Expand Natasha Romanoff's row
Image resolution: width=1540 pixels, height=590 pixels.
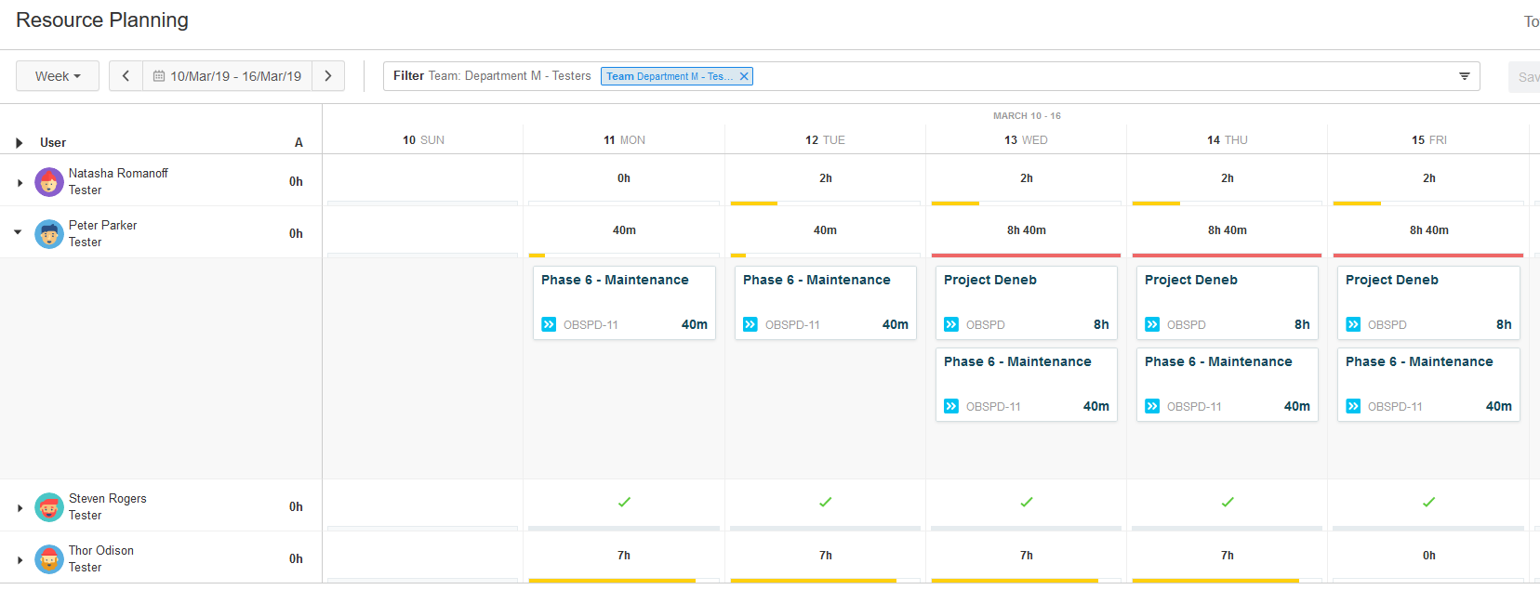(20, 183)
